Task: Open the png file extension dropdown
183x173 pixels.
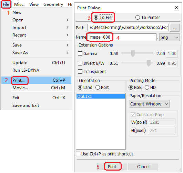Action: click(170, 37)
